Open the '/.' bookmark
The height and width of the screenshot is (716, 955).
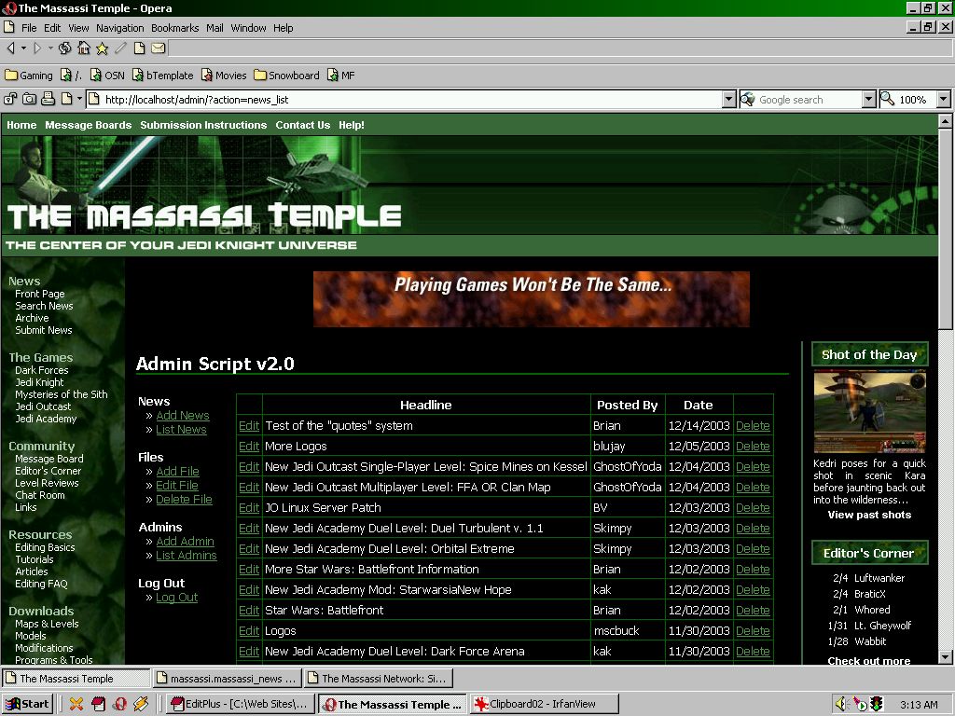point(71,76)
